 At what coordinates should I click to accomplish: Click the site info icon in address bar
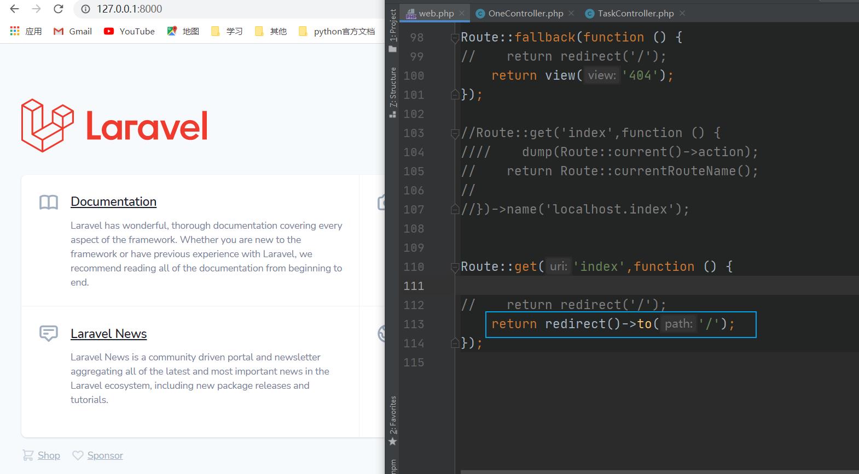point(85,9)
